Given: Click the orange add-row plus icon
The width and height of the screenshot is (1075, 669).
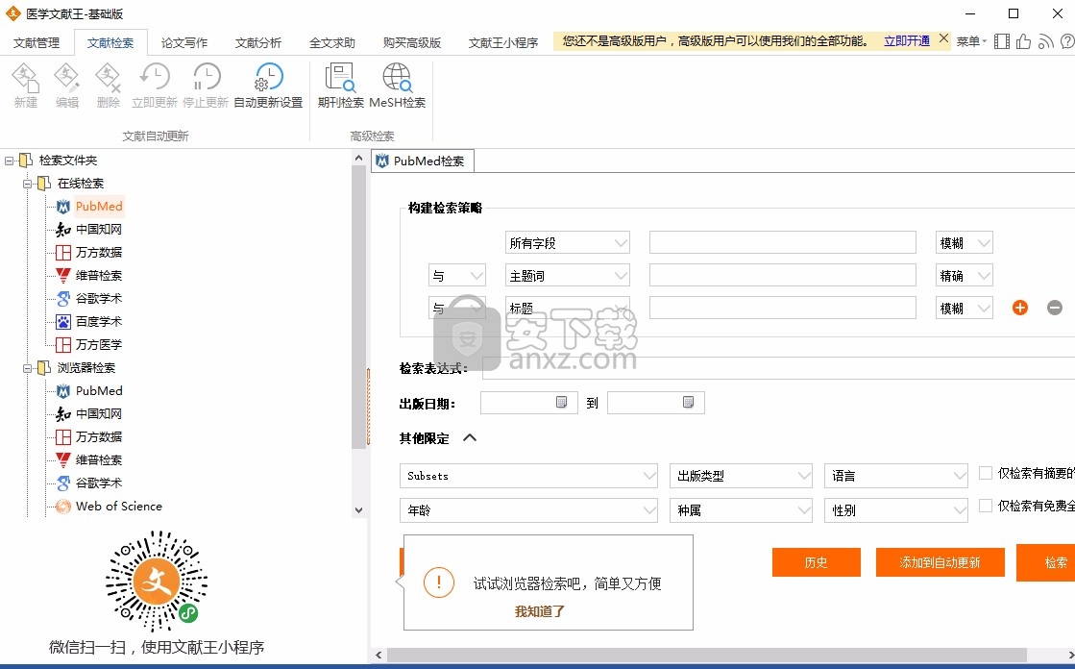Looking at the screenshot, I should click(x=1020, y=309).
